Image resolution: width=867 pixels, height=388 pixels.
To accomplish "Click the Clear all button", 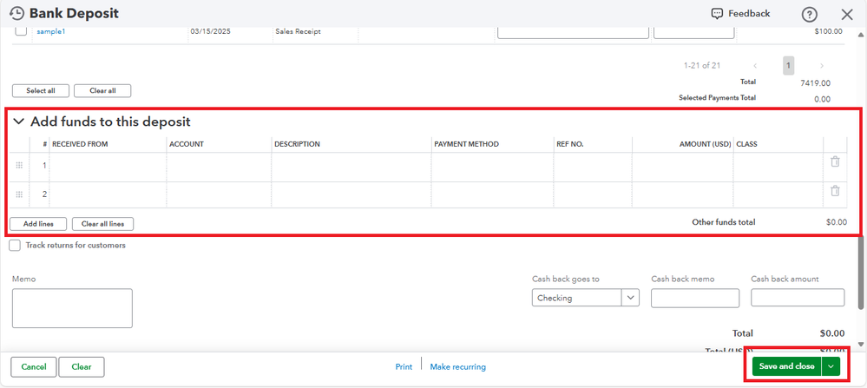I will (x=102, y=90).
